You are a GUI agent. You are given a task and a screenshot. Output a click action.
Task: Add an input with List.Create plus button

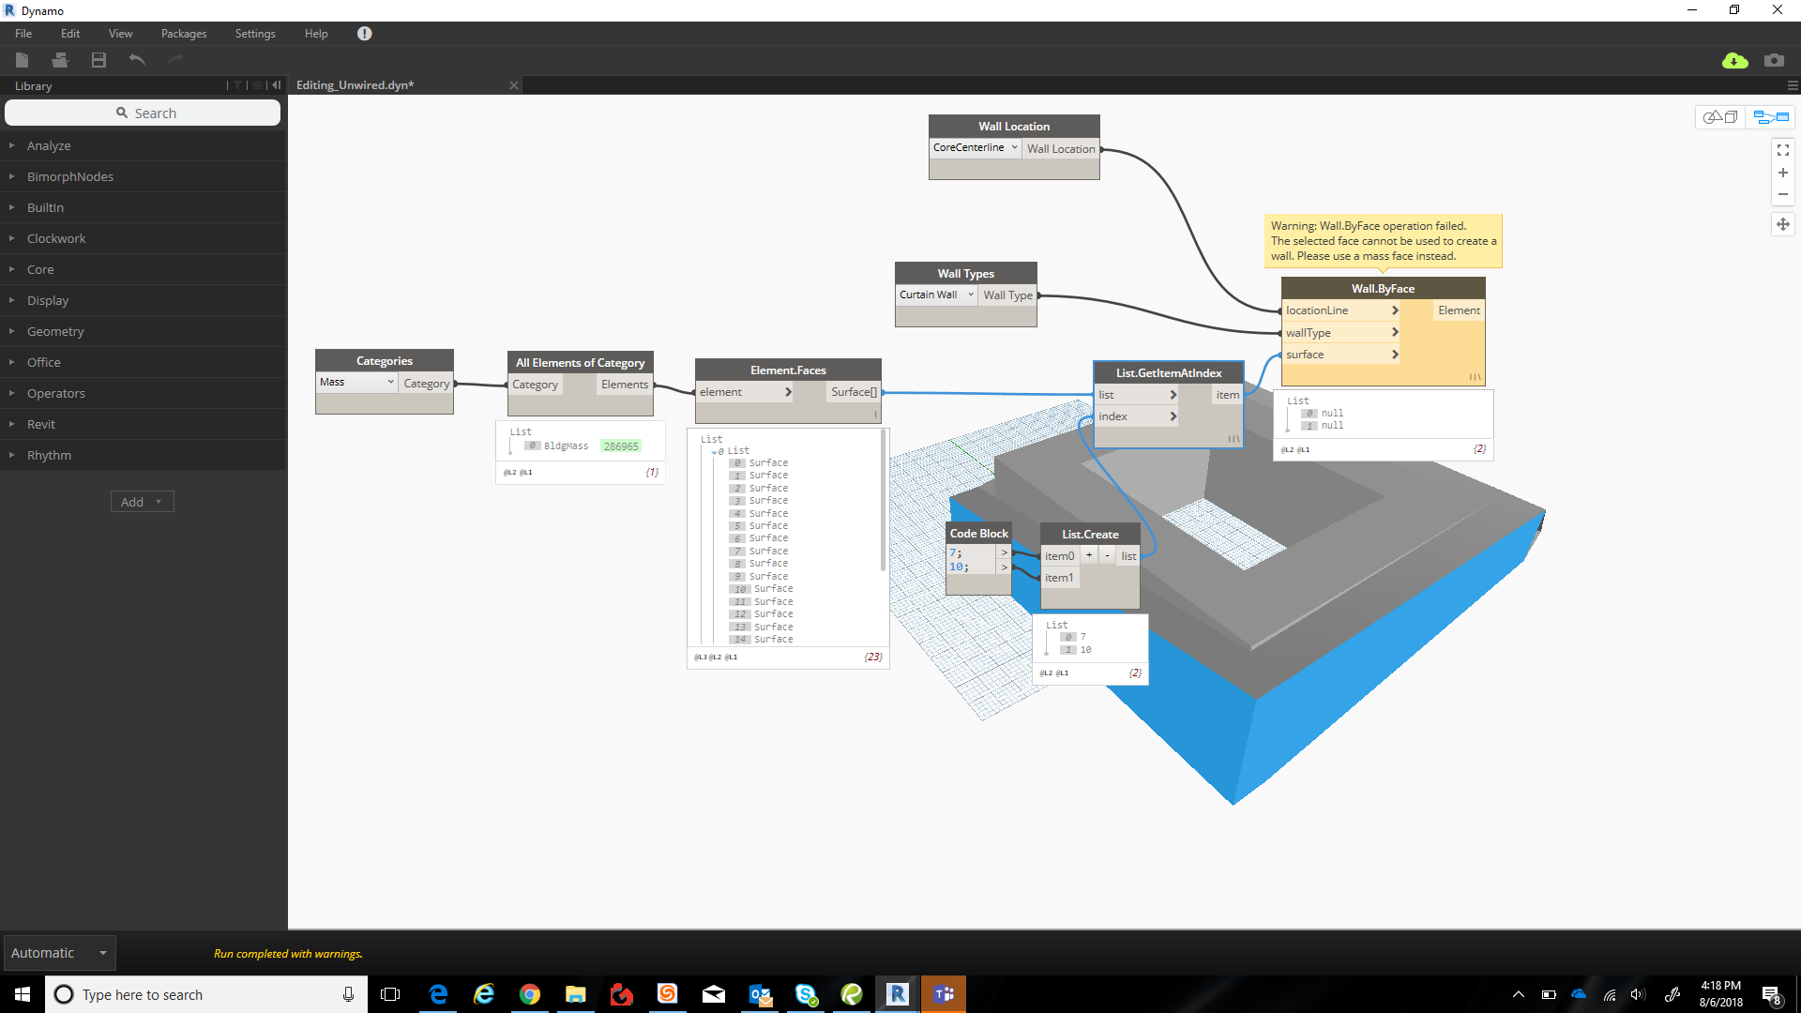point(1089,555)
